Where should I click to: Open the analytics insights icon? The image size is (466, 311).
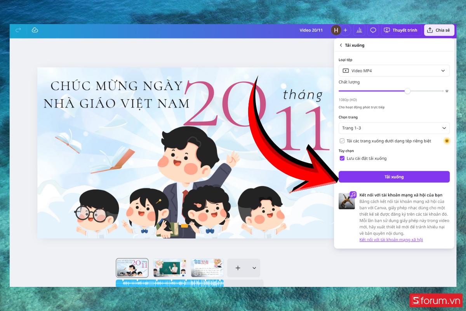click(x=359, y=30)
